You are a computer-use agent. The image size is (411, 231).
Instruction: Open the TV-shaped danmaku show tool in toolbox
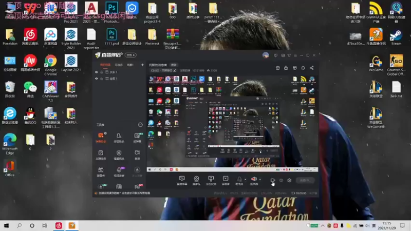[101, 172]
